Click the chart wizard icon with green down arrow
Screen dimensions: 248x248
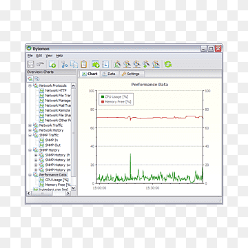pos(146,64)
